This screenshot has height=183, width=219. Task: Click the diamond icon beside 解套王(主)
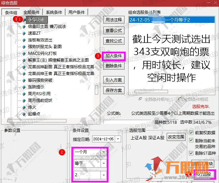coord(24,60)
